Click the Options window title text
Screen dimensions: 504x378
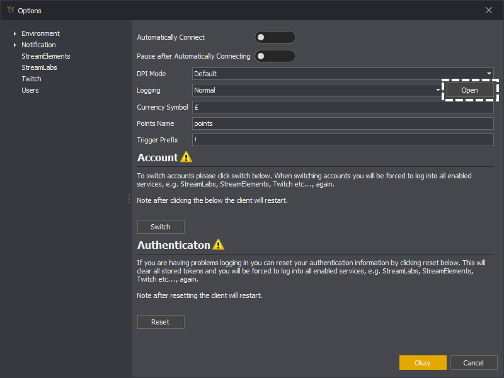[x=30, y=11]
